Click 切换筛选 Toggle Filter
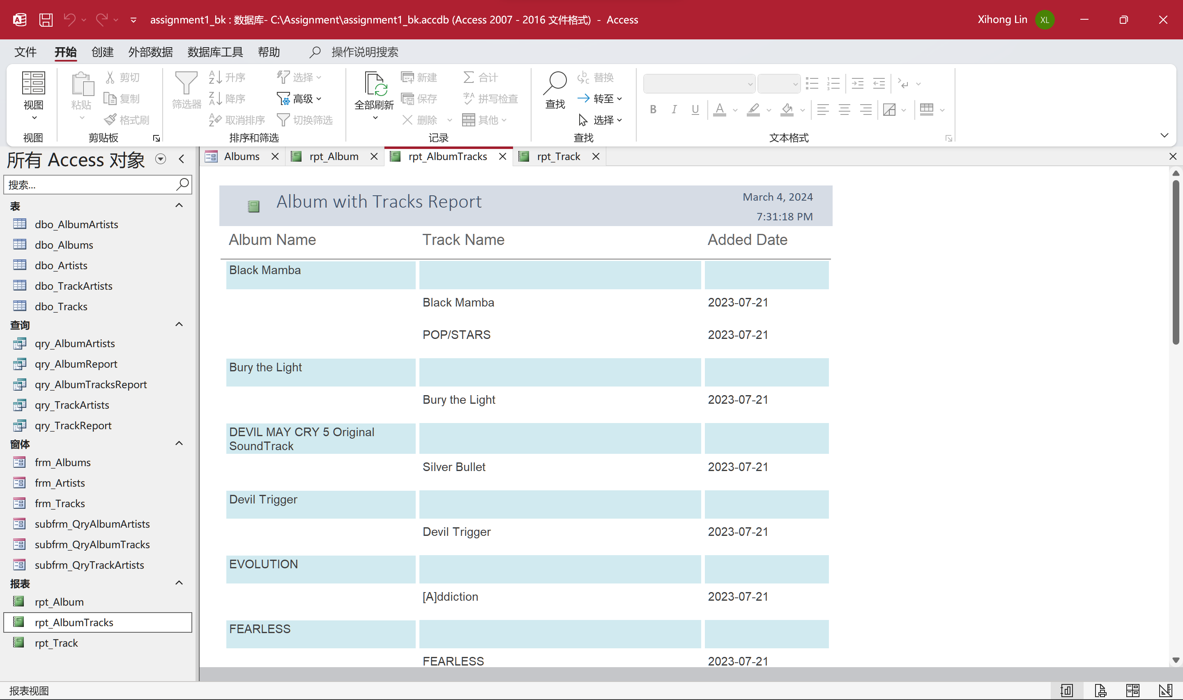Viewport: 1183px width, 700px height. coord(305,120)
